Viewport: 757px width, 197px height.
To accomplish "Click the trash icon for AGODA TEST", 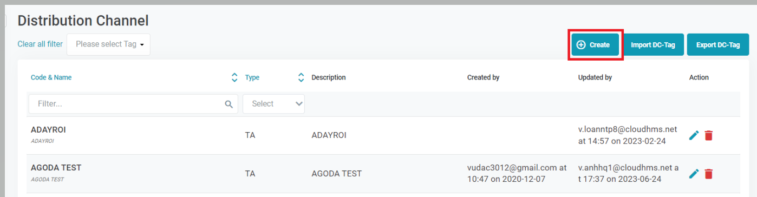I will click(708, 174).
